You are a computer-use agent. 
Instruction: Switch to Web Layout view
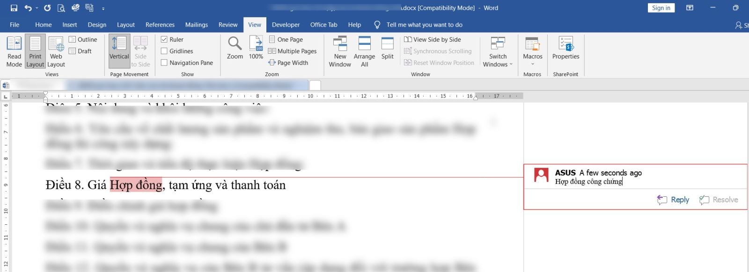56,51
